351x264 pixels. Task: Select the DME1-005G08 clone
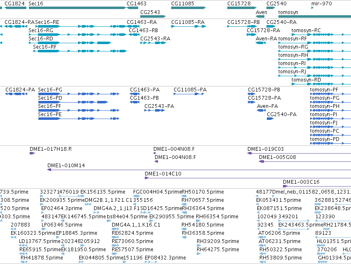pos(305,161)
